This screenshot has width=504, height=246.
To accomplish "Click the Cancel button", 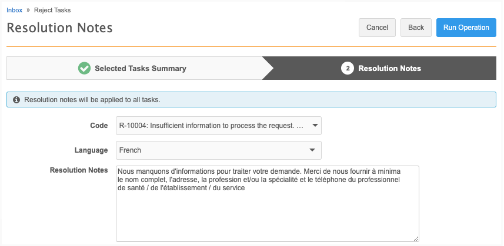I will tap(377, 28).
